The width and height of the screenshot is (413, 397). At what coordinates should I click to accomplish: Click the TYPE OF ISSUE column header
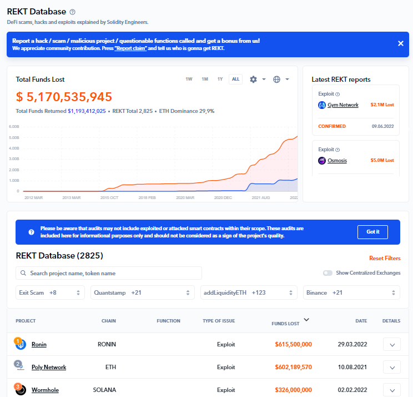tap(219, 321)
